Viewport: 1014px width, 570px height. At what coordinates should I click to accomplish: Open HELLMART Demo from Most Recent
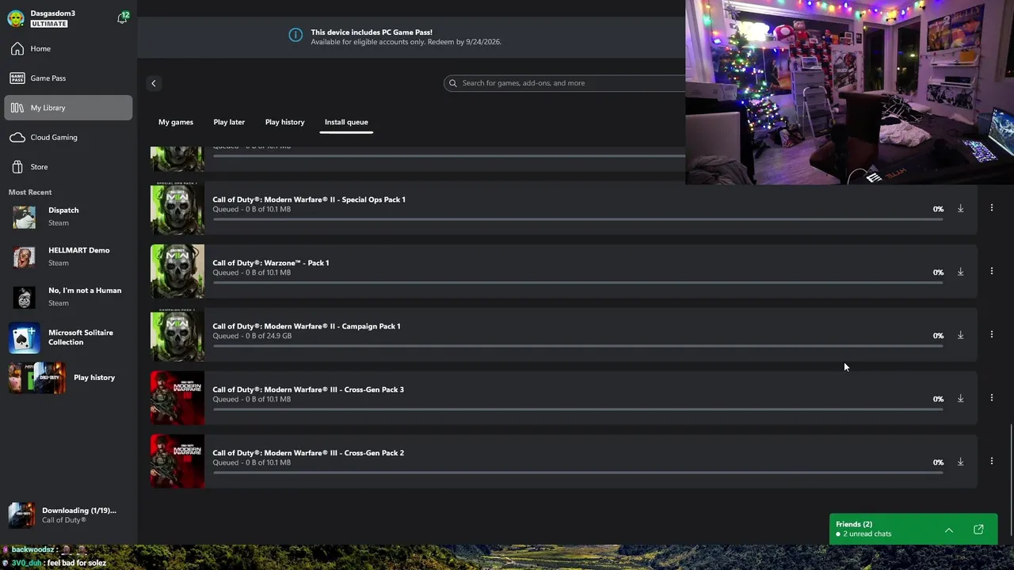(x=68, y=256)
